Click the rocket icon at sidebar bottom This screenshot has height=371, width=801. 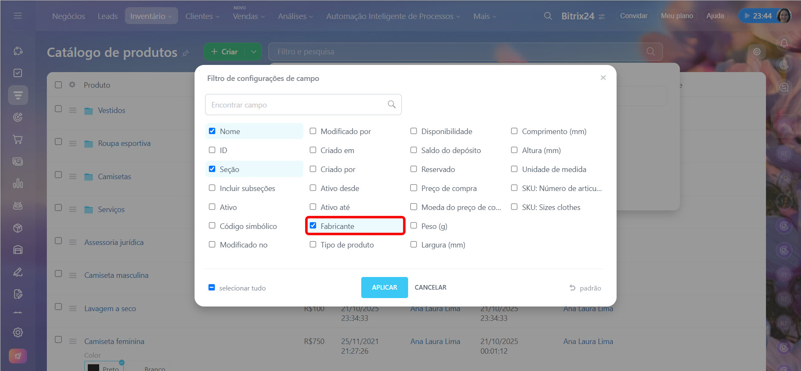click(18, 356)
